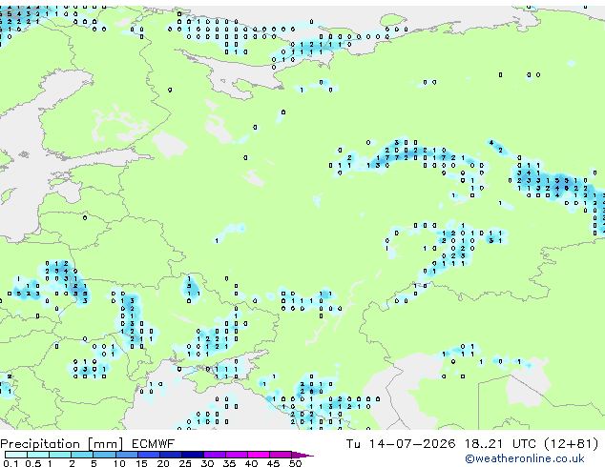Select legend swatch between 2 and 5

click(82, 455)
